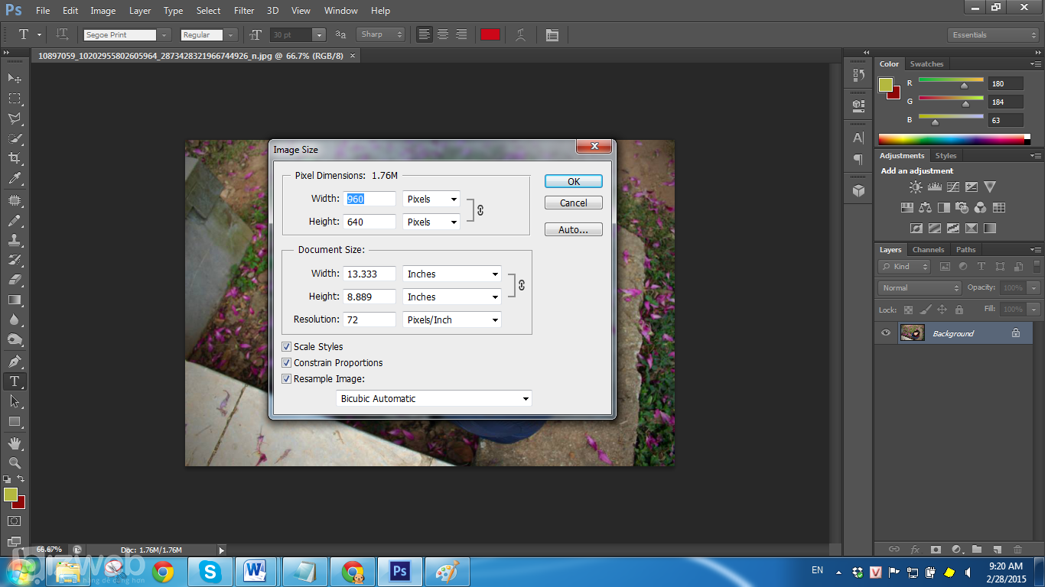
Task: Open the Filter menu
Action: (x=244, y=11)
